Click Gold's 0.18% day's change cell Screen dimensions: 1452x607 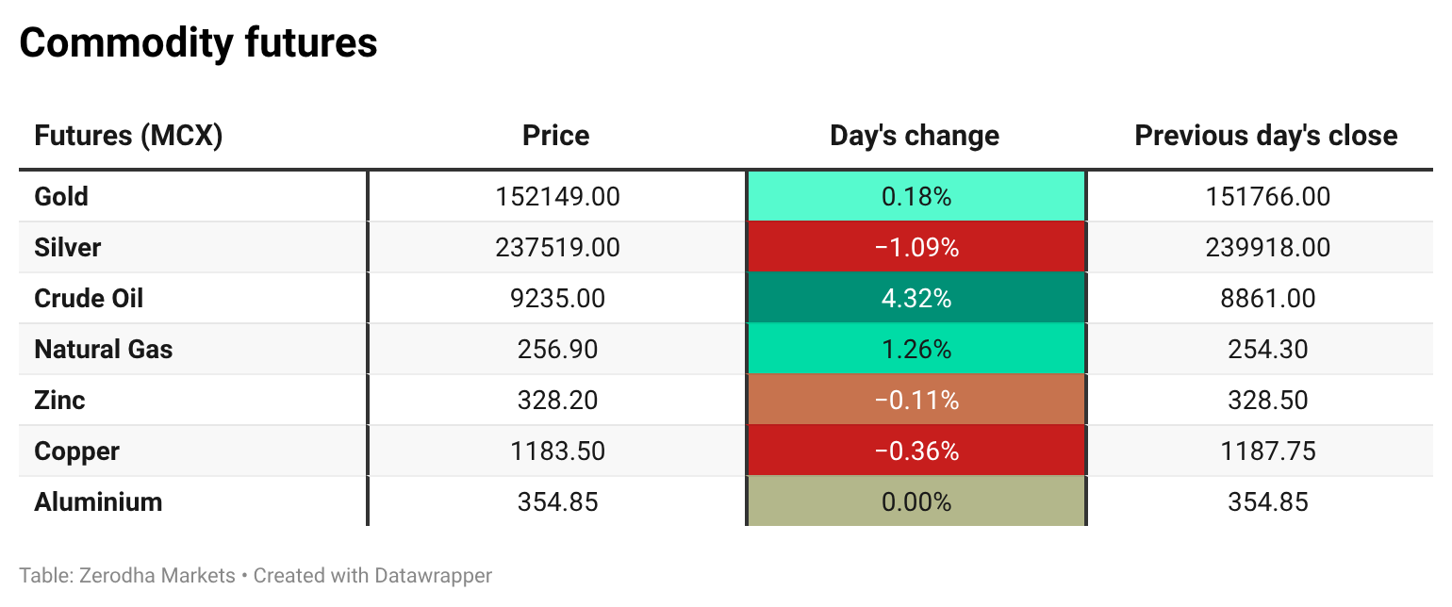pos(916,197)
